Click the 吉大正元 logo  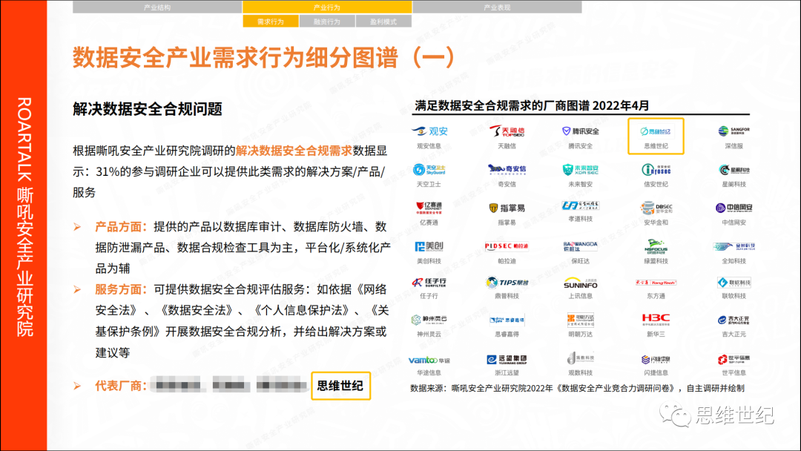pos(734,320)
